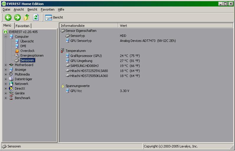Click the 3.30 V value

[124, 91]
